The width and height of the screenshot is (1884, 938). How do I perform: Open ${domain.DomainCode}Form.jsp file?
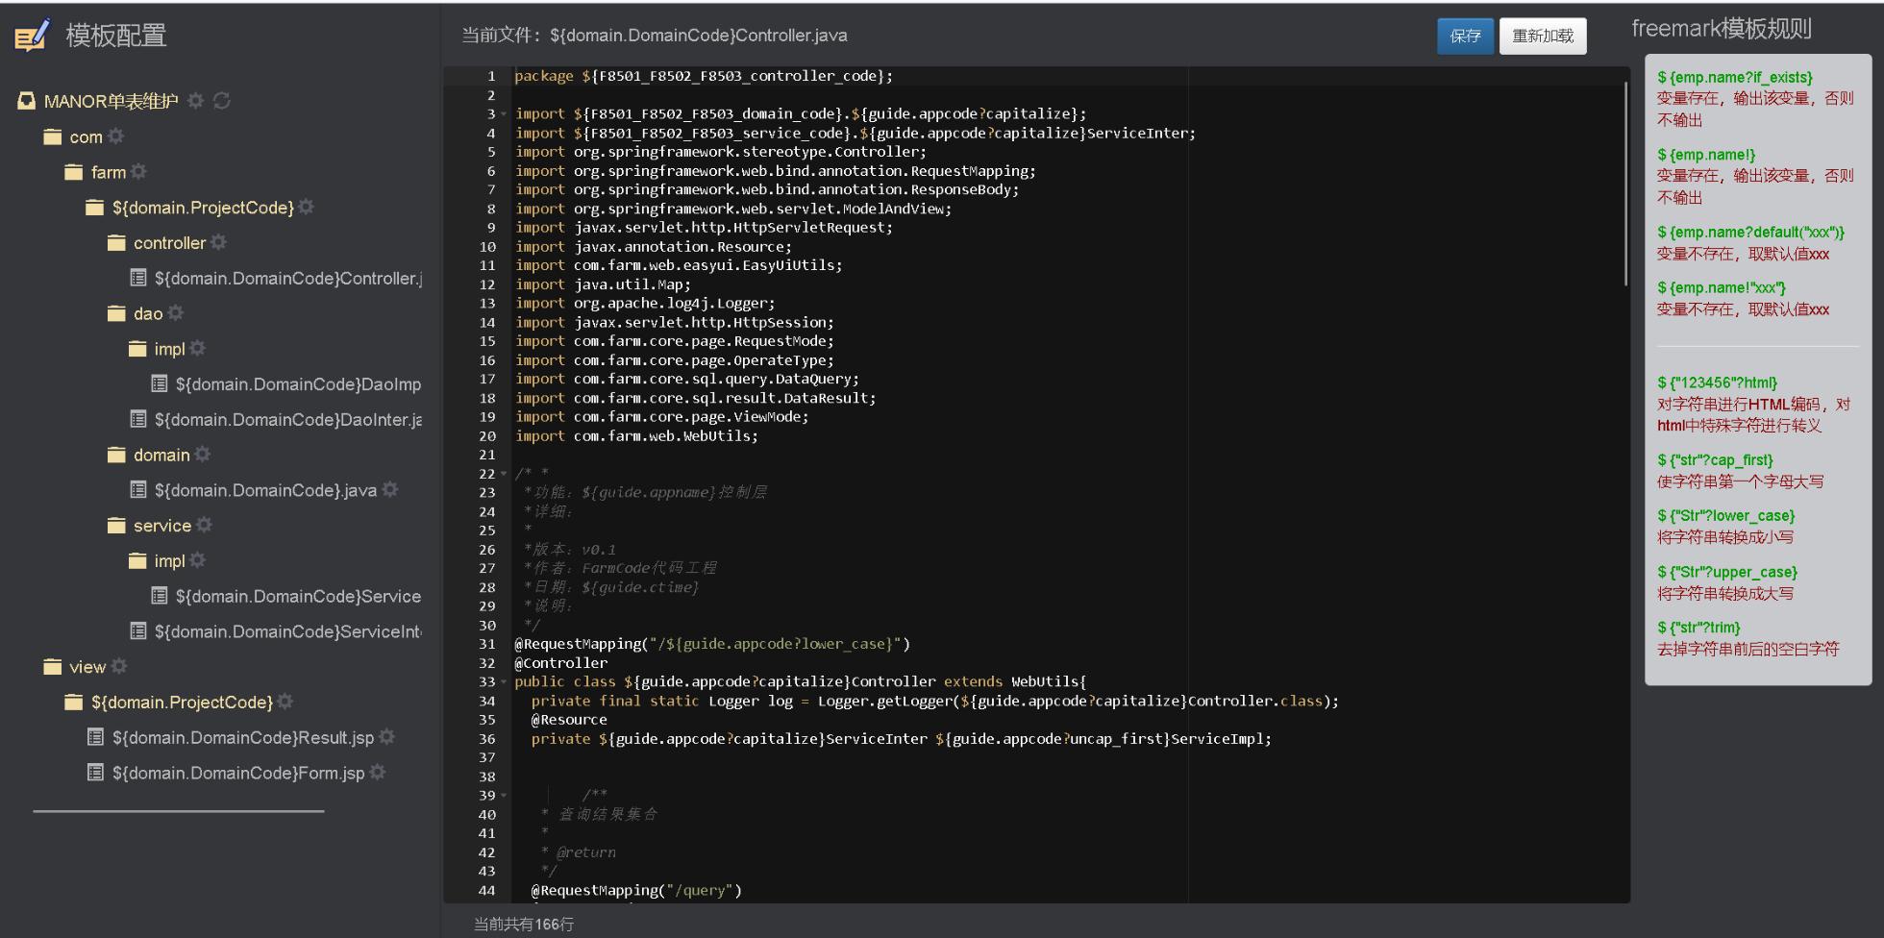[x=238, y=773]
